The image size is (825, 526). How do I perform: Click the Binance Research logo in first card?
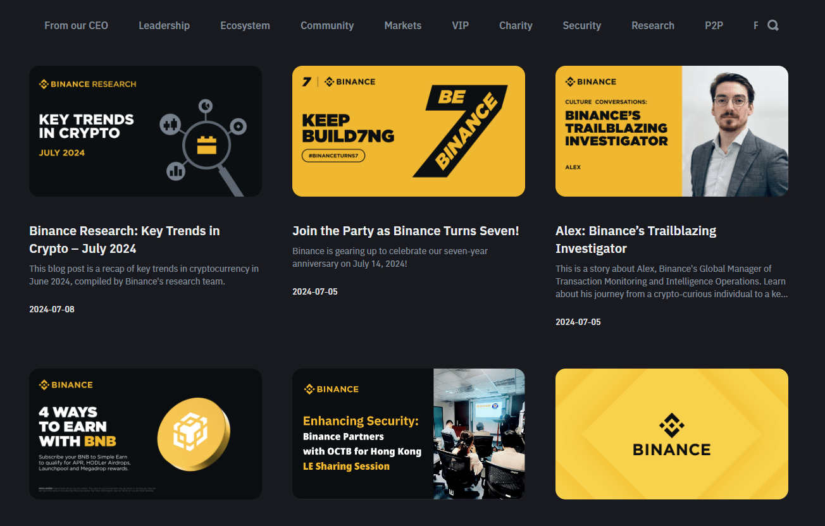[87, 84]
